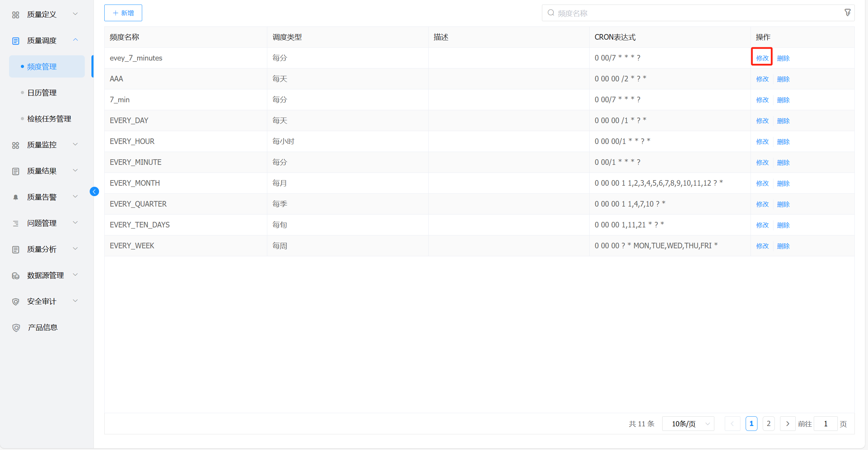868x450 pixels.
Task: Click the filter funnel icon in search bar
Action: pos(847,13)
